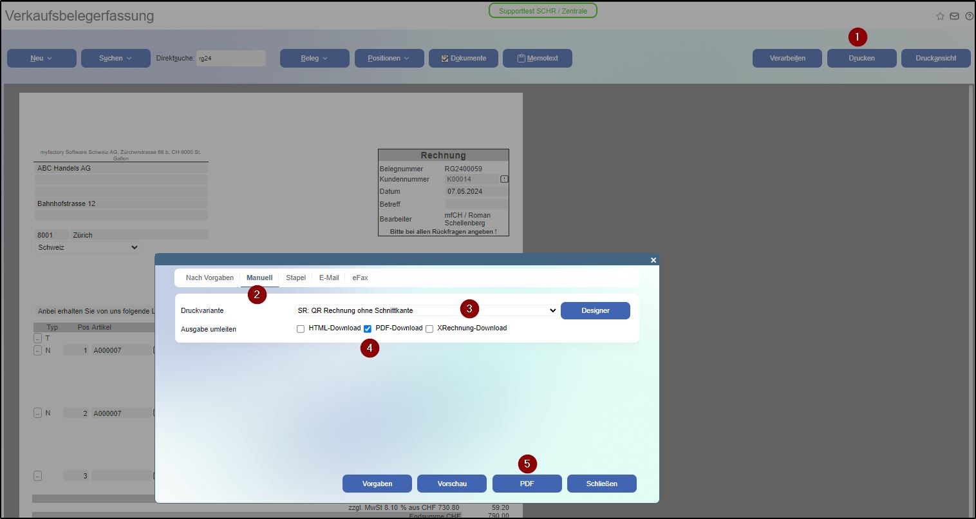Open the Dokumente button
The image size is (976, 519).
tap(464, 58)
